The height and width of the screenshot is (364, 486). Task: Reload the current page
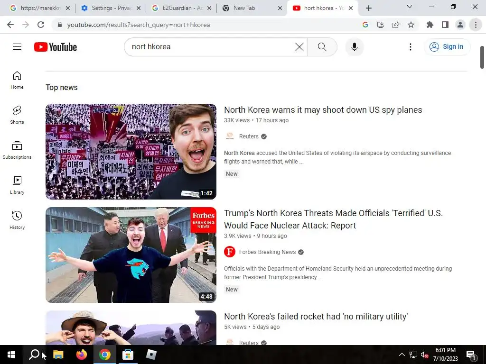[x=41, y=25]
